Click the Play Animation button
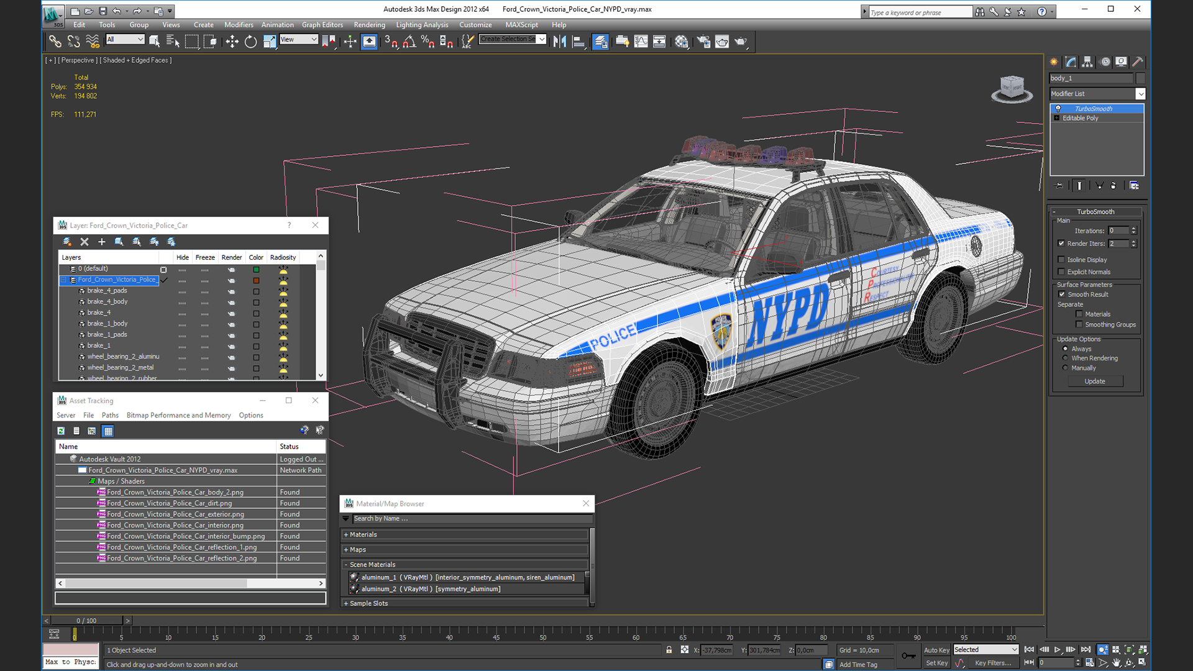Image resolution: width=1193 pixels, height=671 pixels. [1058, 650]
